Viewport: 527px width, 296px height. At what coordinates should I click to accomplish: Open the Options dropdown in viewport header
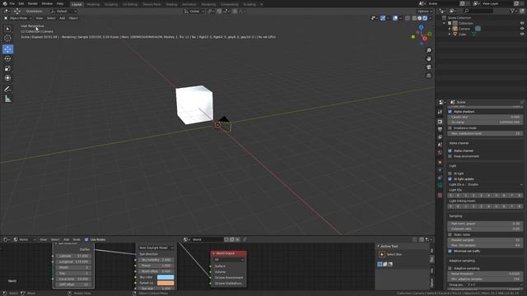(x=425, y=11)
